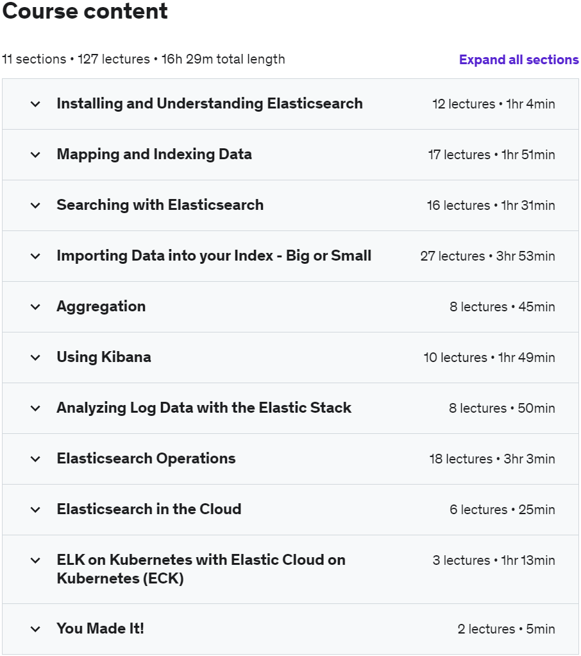This screenshot has width=581, height=656.
Task: Click the 17 lectures • 1hr 51min text
Action: coord(492,155)
